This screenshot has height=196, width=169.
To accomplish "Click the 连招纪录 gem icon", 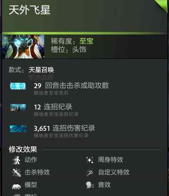I will 18,107.
